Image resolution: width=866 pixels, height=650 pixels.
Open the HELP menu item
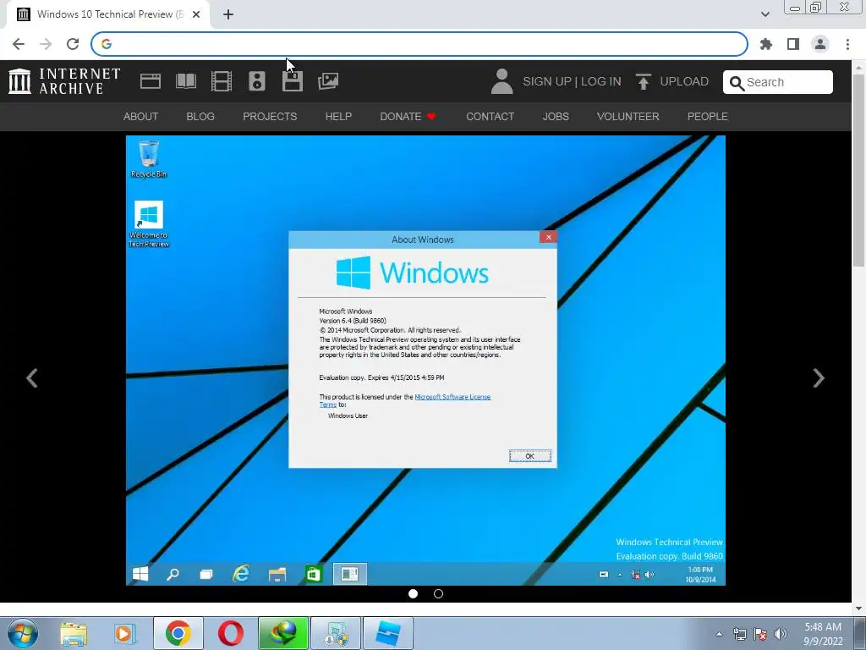pos(338,117)
